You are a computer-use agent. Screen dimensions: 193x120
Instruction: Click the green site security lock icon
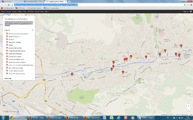pos(12,5)
